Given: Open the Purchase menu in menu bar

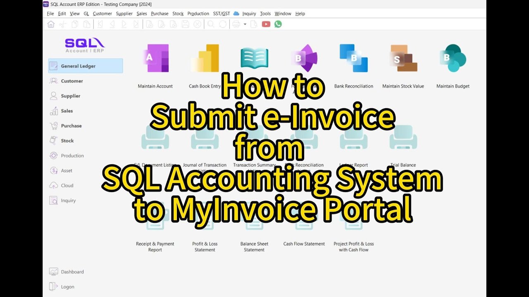Looking at the screenshot, I should click(x=160, y=14).
